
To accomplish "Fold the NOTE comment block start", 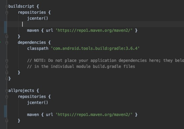I will tap(7, 60).
